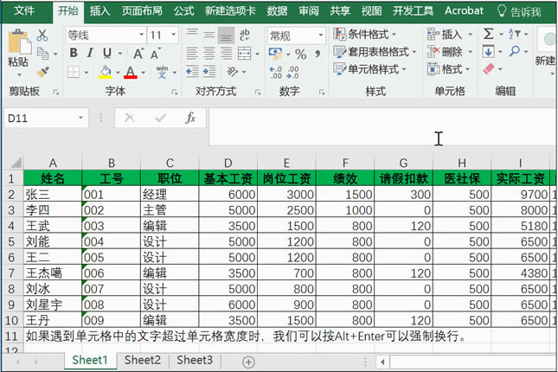
Task: Click Fill down arrow icon
Action: [x=488, y=51]
